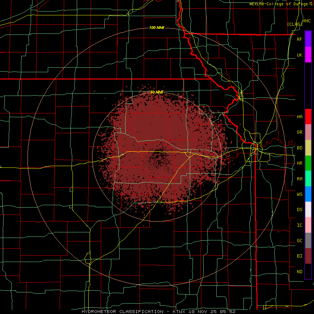
Task: Click the GR salmon legend swatch
Action: click(308, 132)
